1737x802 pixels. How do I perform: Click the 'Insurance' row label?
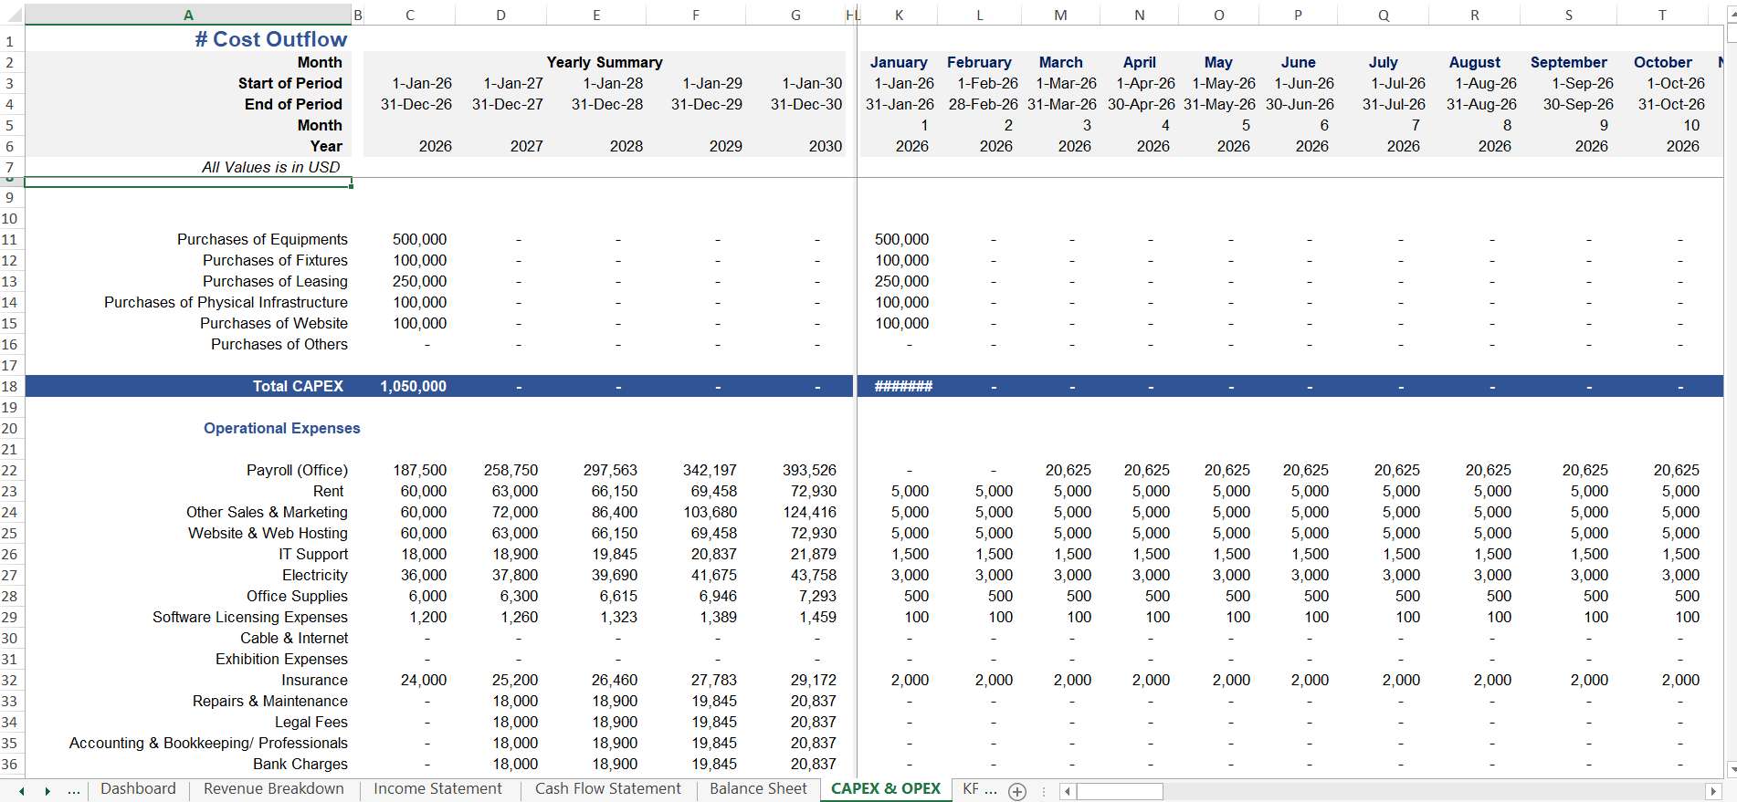click(314, 680)
